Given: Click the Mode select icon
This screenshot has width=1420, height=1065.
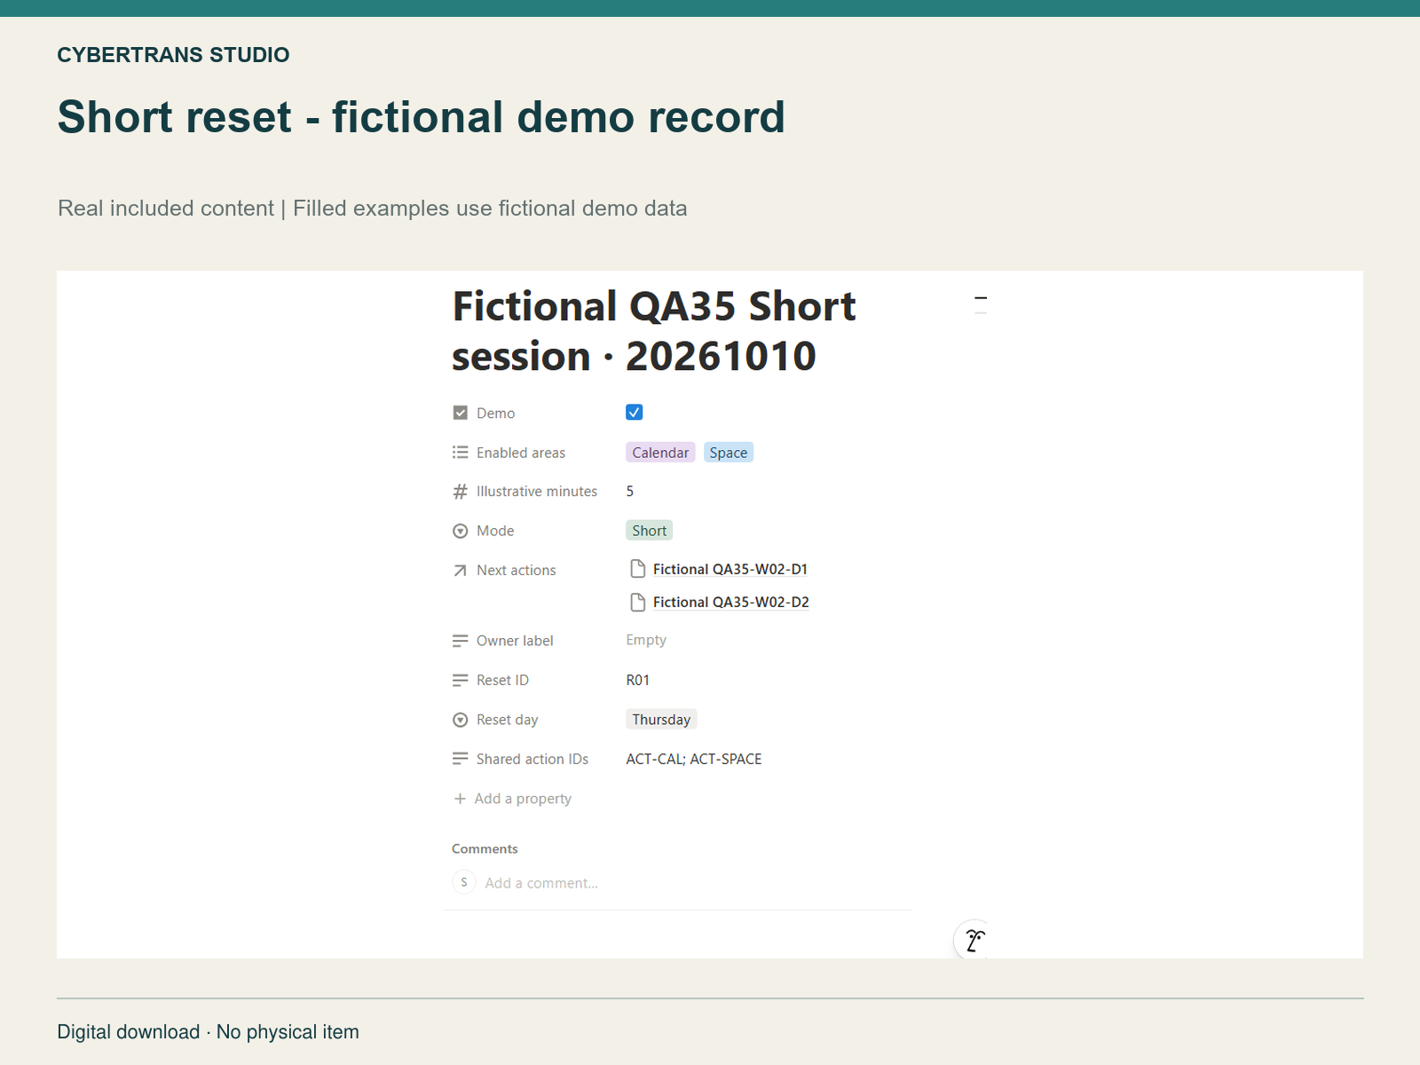Looking at the screenshot, I should (460, 531).
